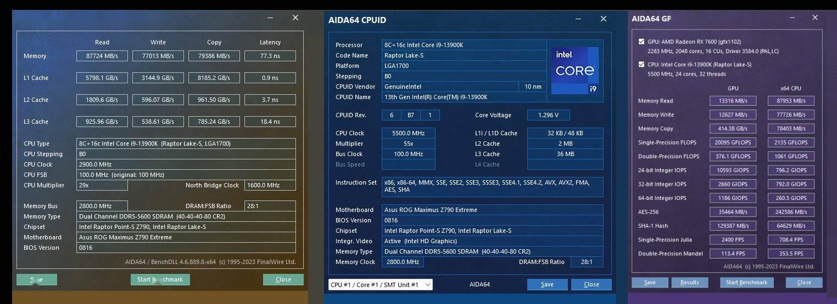The height and width of the screenshot is (304, 837).
Task: Click Save in the AIDA64 CPUID window
Action: click(x=548, y=284)
